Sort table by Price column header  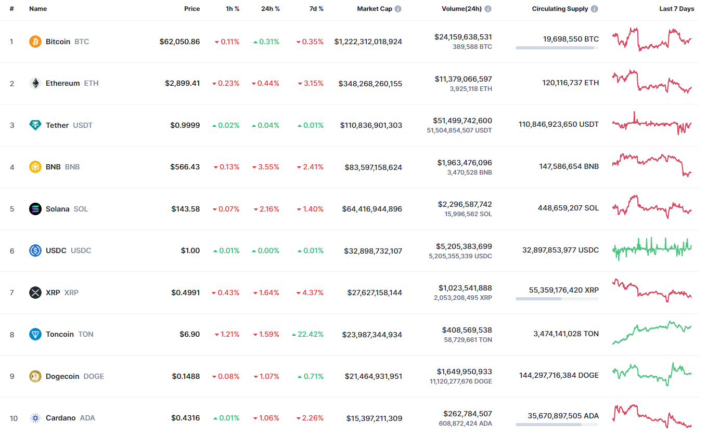click(x=191, y=9)
